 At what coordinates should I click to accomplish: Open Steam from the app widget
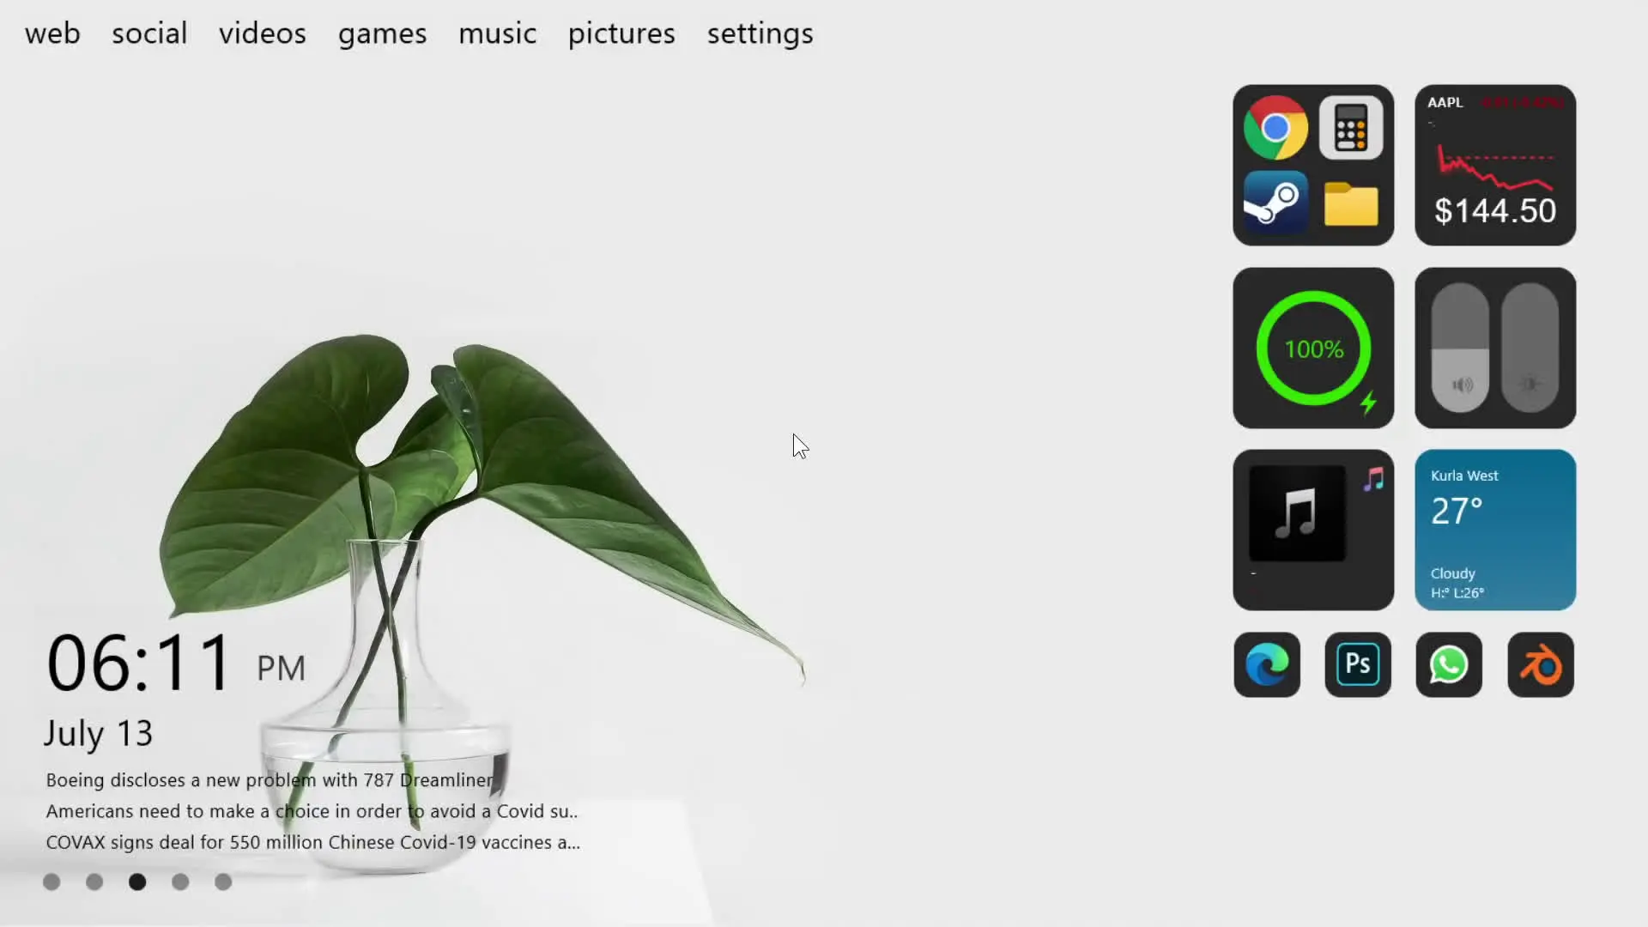pos(1275,203)
